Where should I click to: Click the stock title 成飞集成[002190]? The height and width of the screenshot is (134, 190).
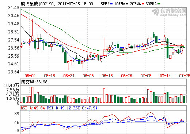tap(38, 4)
